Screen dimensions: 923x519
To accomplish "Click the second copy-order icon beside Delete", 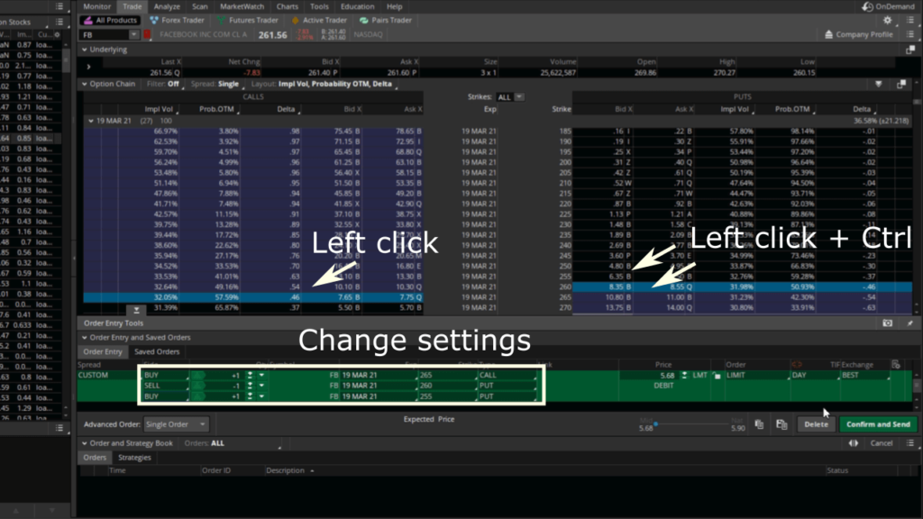I will click(781, 424).
